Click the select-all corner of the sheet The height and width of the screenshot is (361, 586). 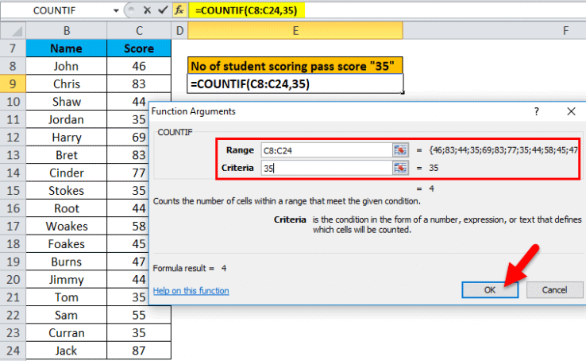click(x=13, y=31)
